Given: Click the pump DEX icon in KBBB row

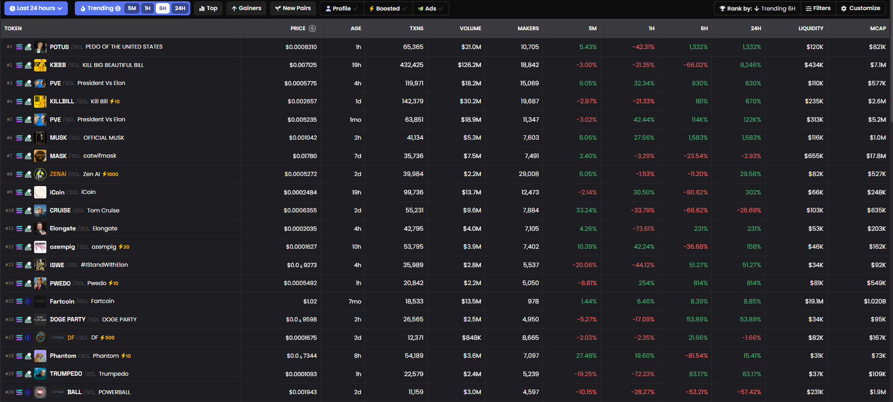Looking at the screenshot, I should pyautogui.click(x=28, y=65).
